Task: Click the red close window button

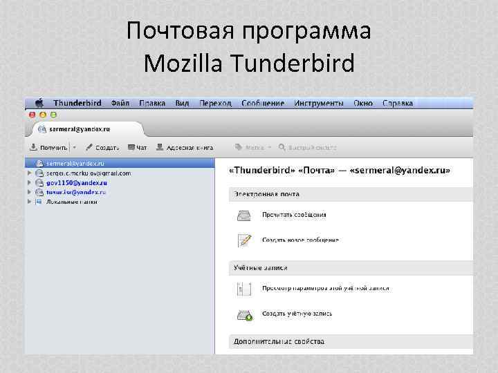Action: pos(33,115)
